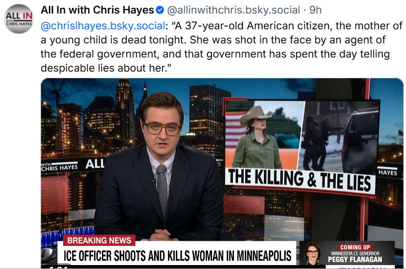Click the Peggy Flanagan portrait photo
This screenshot has width=406, height=269.
312,253
